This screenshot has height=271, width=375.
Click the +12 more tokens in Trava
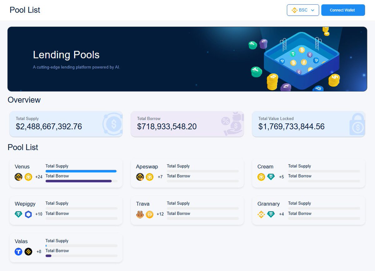[160, 214]
